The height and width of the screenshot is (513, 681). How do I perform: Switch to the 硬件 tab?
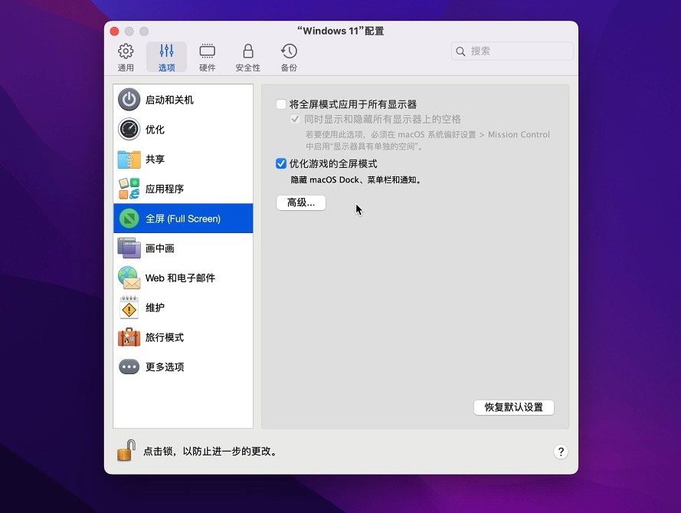point(207,58)
